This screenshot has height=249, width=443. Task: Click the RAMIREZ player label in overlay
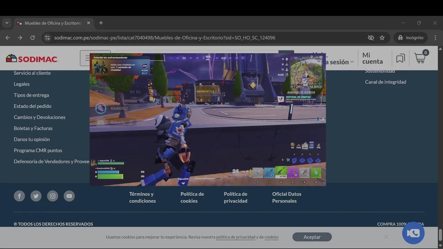[x=119, y=109]
